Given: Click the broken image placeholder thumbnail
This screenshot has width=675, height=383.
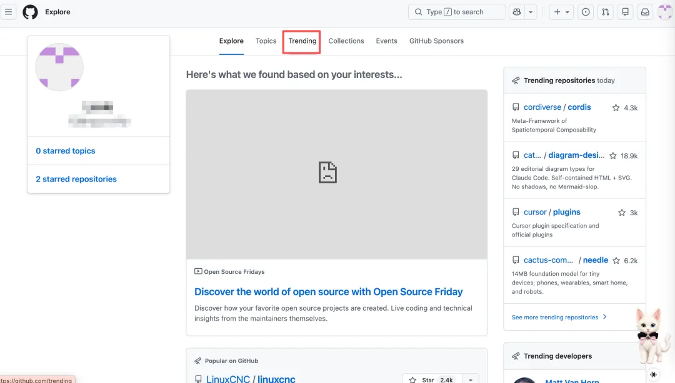Looking at the screenshot, I should [337, 174].
